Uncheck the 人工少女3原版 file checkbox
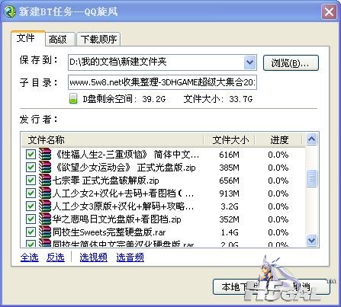The height and width of the screenshot is (307, 341). [31, 206]
